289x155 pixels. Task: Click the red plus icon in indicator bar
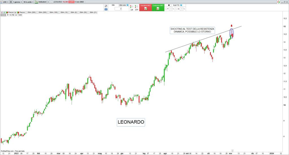(2, 12)
